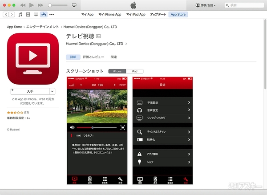Show iPhone screenshots
Image resolution: width=267 pixels, height=195 pixels.
pos(117,71)
